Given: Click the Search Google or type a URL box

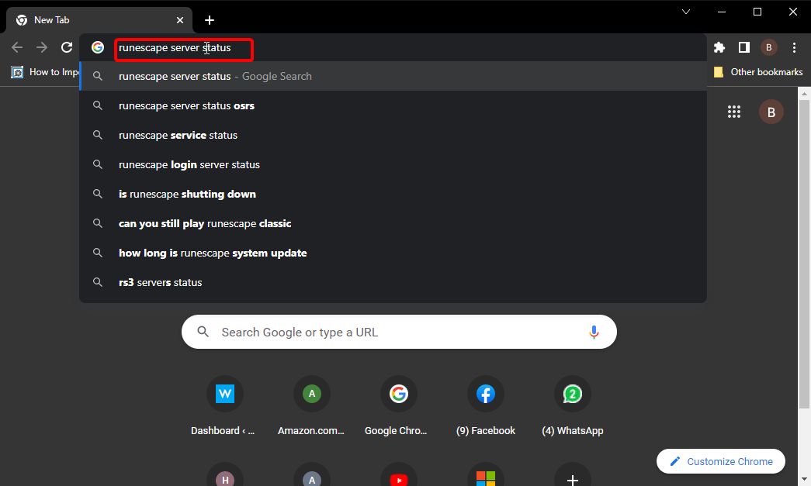Looking at the screenshot, I should (399, 332).
